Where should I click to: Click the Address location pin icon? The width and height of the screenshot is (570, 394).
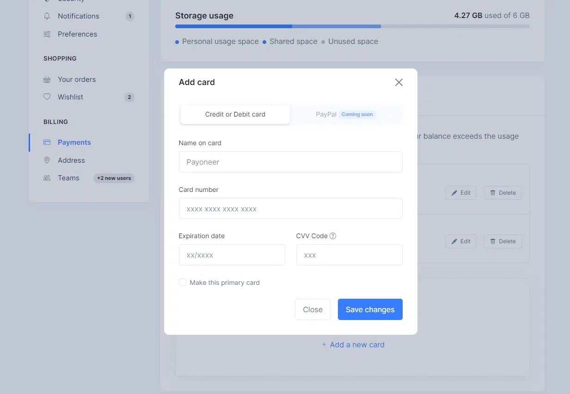pos(47,160)
